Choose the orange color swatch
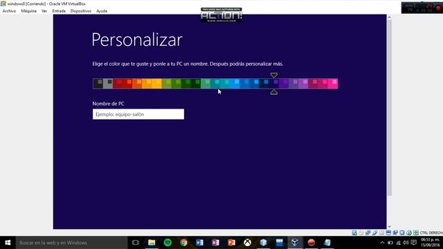 (137, 84)
